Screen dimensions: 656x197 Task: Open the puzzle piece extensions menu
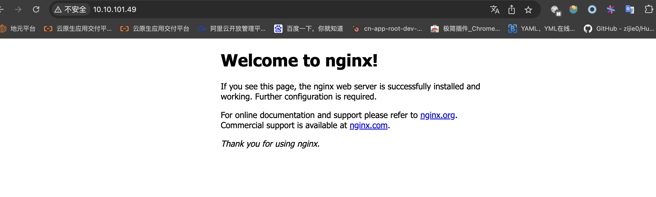click(649, 10)
